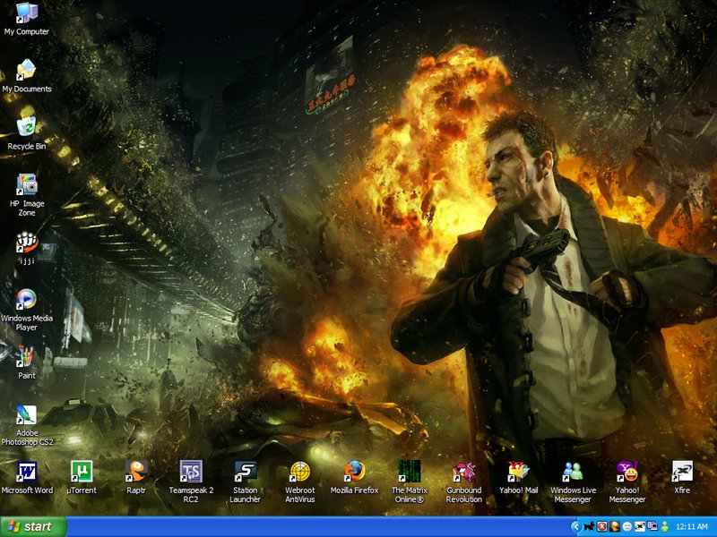Select The Matrix Online desktop shortcut

410,482
